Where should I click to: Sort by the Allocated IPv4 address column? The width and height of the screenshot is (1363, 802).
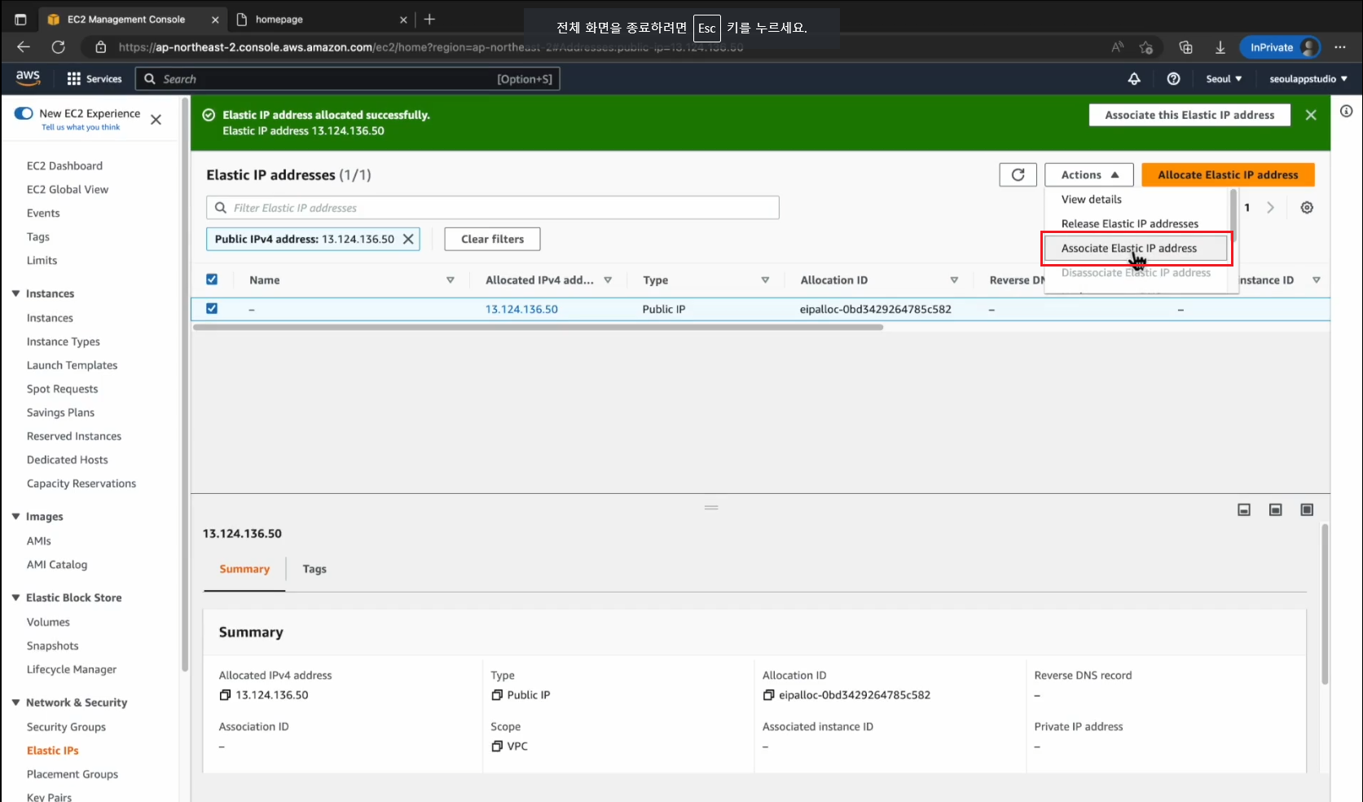point(608,280)
